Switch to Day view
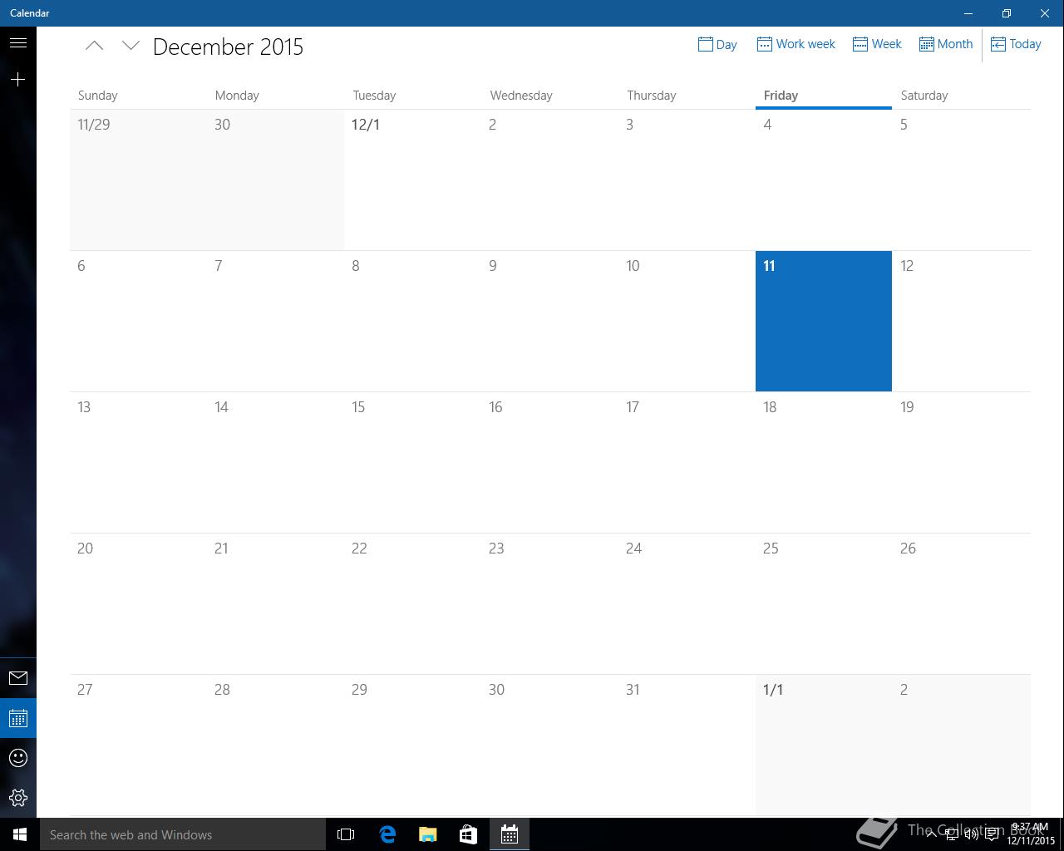 point(717,44)
